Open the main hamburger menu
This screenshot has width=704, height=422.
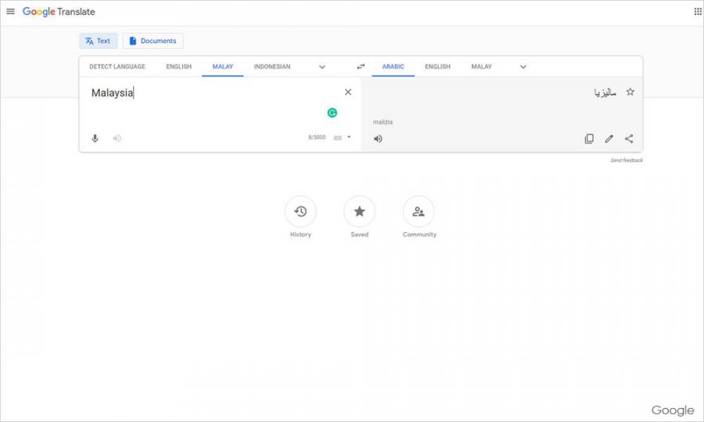[x=10, y=12]
